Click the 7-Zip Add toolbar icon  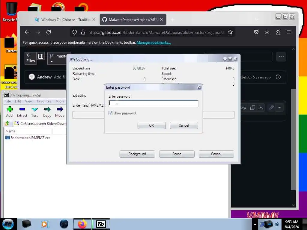[x=9, y=112]
